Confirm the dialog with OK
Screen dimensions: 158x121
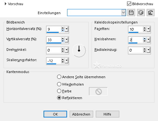(55, 114)
